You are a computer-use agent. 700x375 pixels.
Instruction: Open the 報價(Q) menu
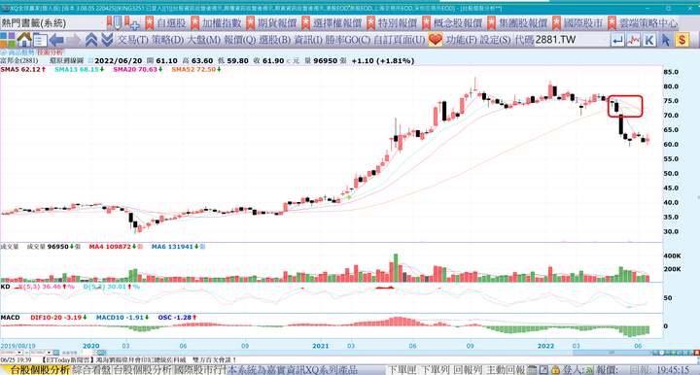(240, 40)
